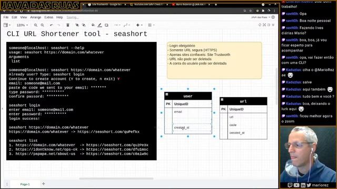337x189 pixels.
Task: Select the black terminal mockup box
Action: (82, 101)
